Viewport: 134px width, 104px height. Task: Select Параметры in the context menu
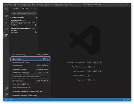pyautogui.click(x=30, y=59)
